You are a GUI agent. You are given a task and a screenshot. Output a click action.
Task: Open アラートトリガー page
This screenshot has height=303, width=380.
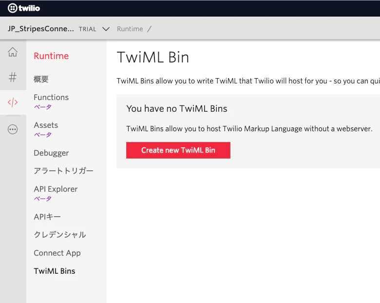63,171
